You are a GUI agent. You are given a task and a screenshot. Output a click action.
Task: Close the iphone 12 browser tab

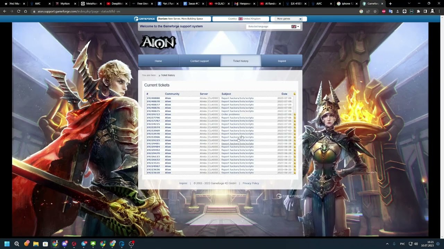click(357, 3)
